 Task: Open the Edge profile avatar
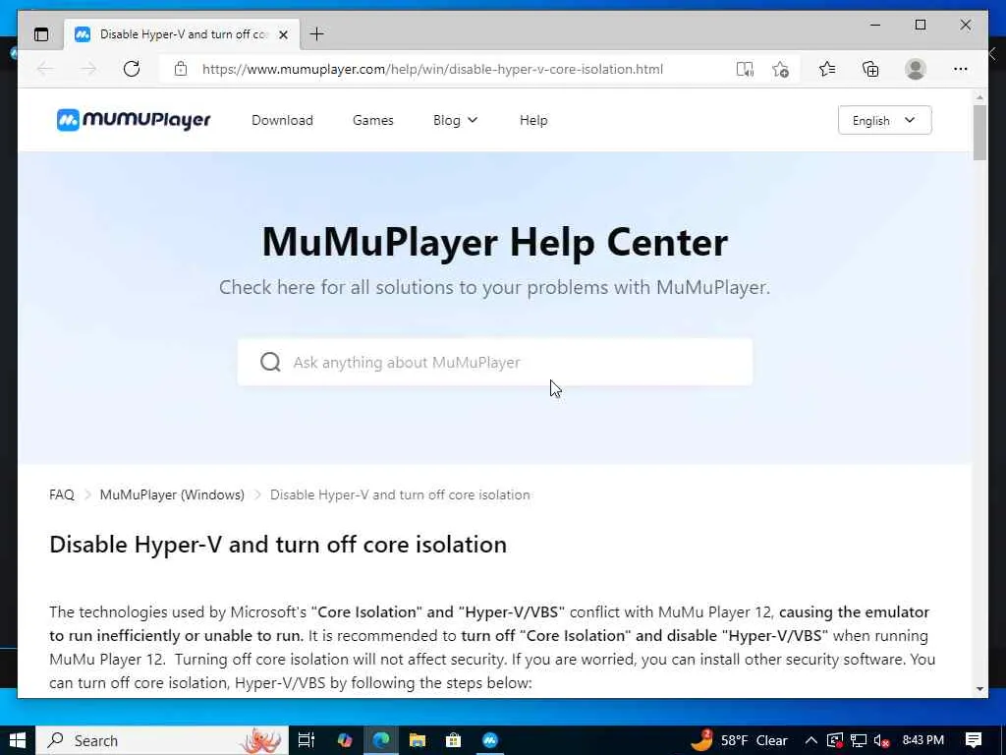pos(916,69)
